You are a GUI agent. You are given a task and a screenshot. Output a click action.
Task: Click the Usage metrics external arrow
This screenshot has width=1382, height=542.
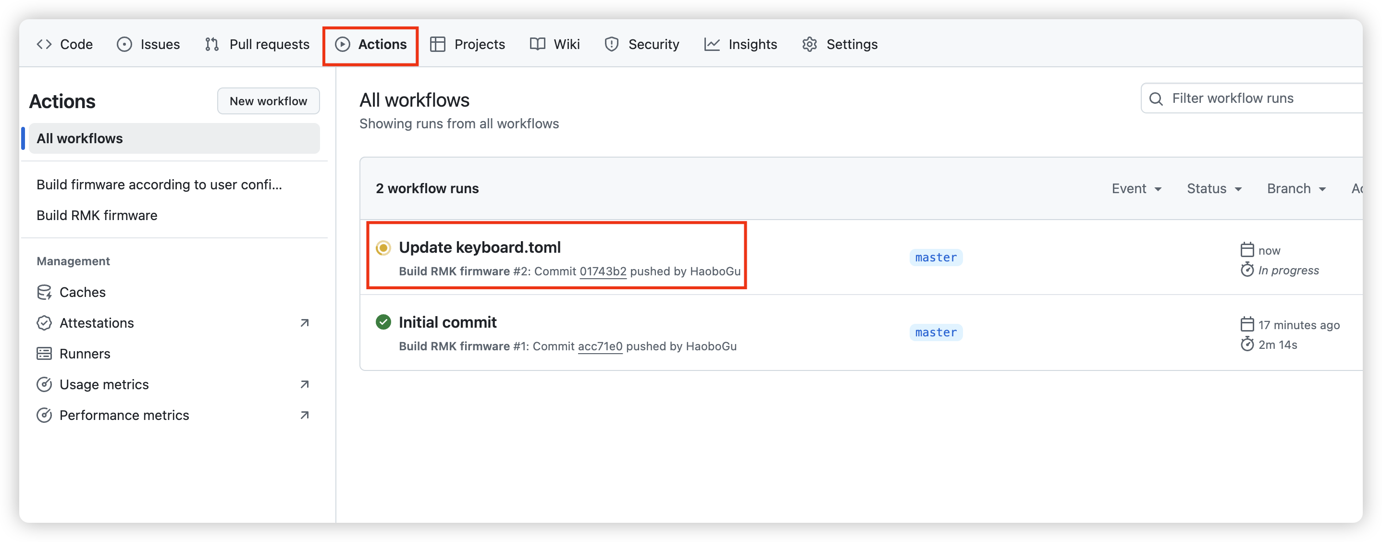304,384
